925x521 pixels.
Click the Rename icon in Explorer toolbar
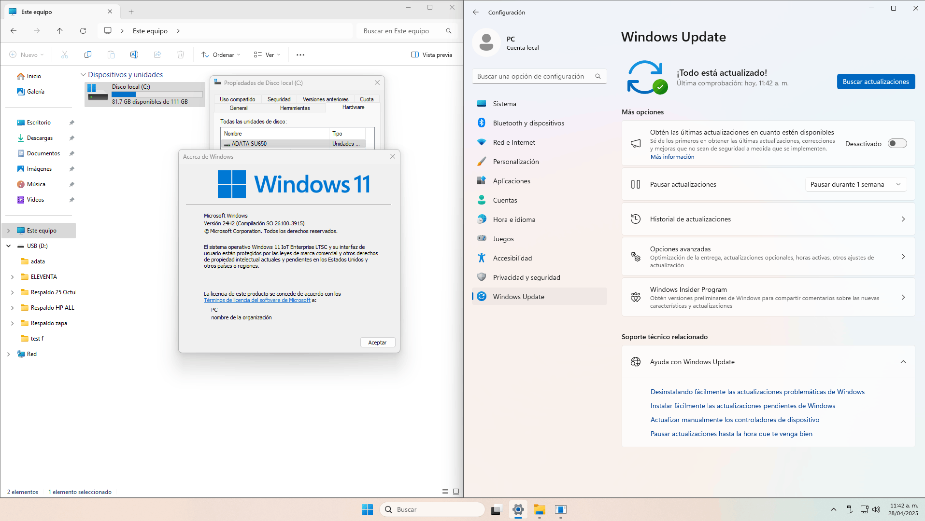[134, 55]
